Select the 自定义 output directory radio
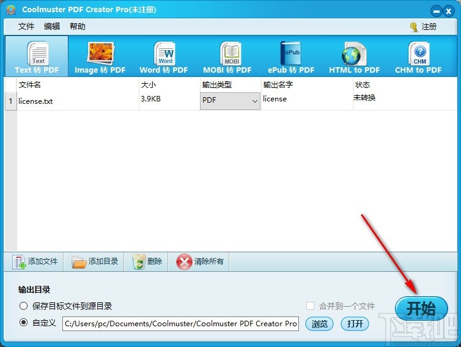This screenshot has width=461, height=347. point(23,323)
